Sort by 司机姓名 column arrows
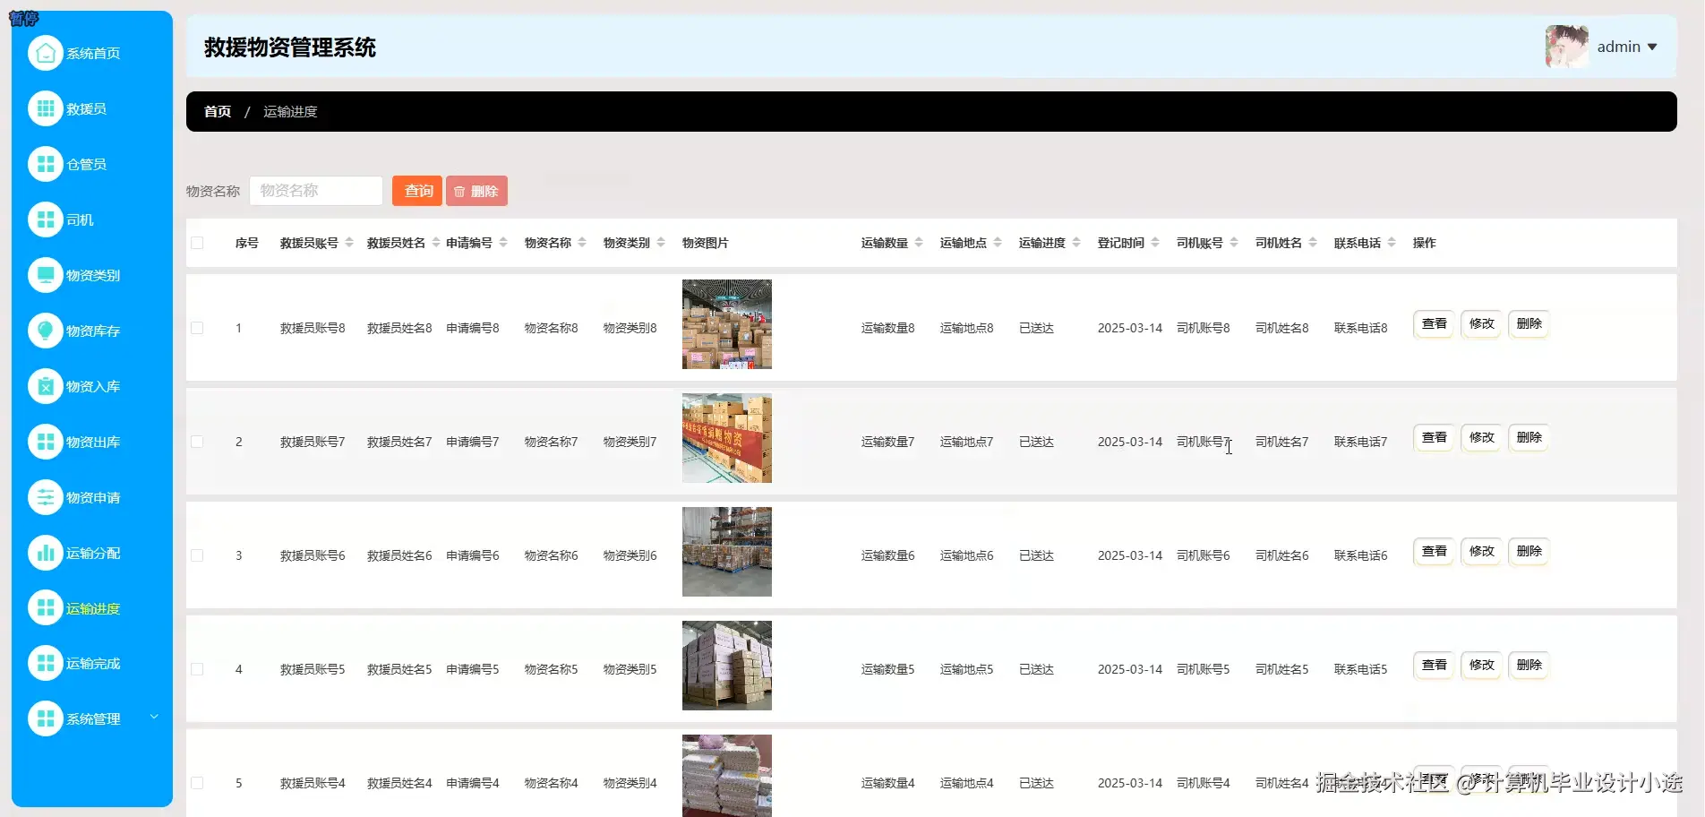Screen dimensions: 1705x817 [1313, 243]
